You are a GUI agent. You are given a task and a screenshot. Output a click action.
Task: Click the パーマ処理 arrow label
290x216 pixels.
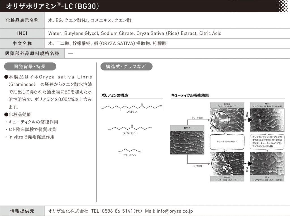click(x=197, y=166)
